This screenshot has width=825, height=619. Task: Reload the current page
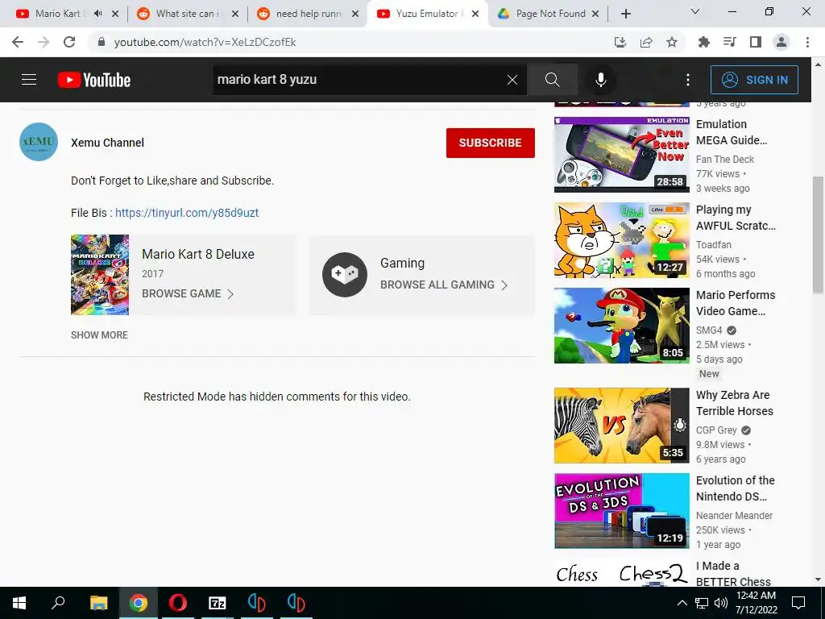click(x=69, y=42)
